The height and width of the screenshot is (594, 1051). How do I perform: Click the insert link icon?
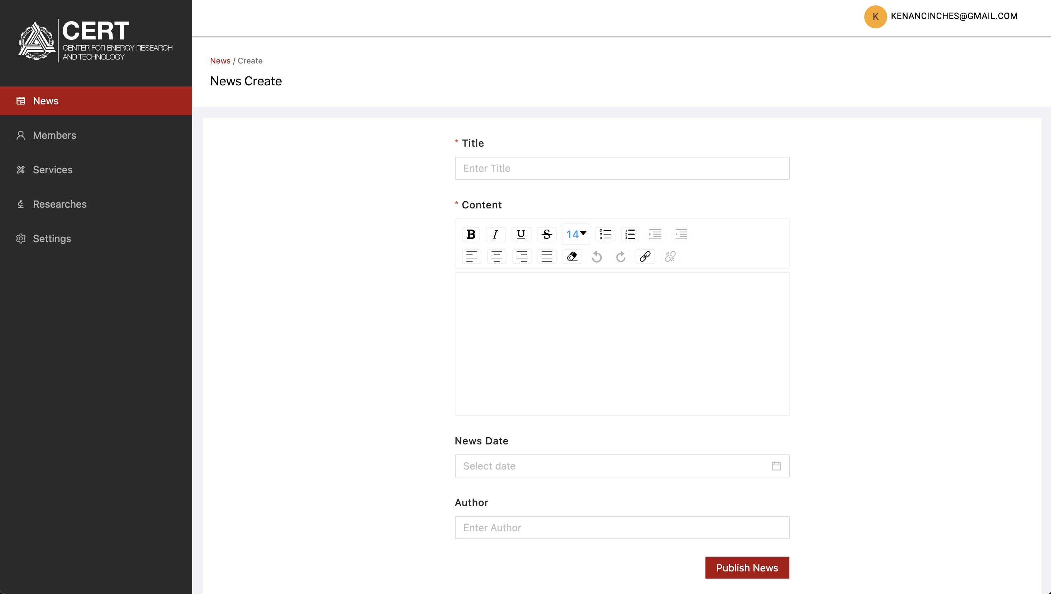tap(645, 256)
